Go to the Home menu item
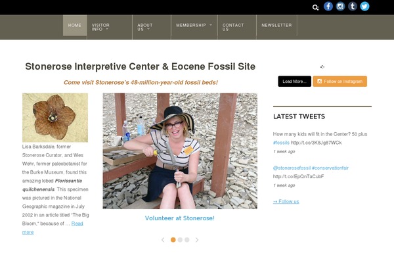 click(75, 25)
